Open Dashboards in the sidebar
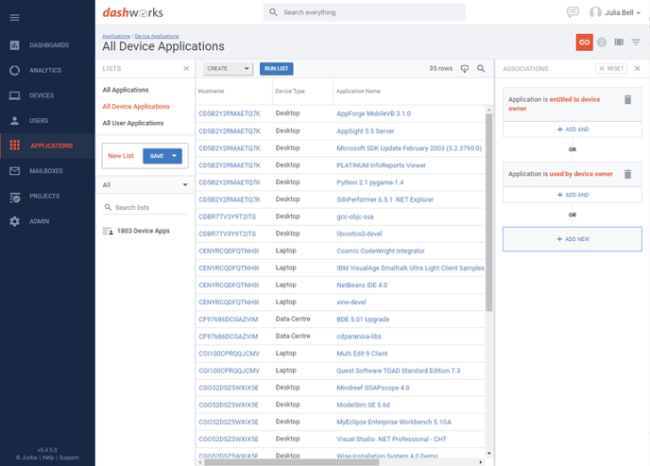Image resolution: width=650 pixels, height=466 pixels. point(47,44)
